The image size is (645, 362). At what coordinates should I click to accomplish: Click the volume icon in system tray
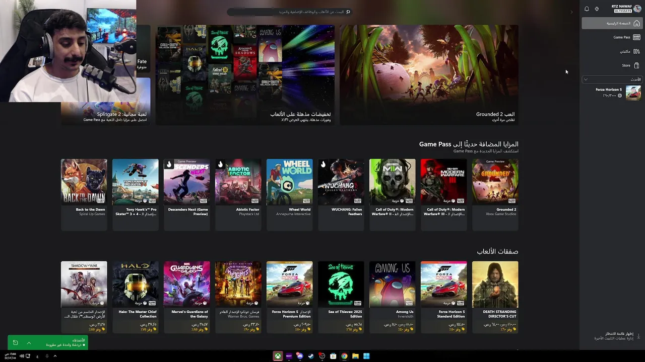click(22, 356)
